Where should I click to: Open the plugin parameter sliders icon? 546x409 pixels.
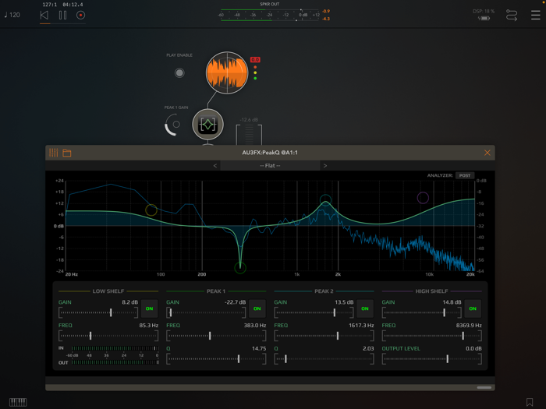coord(54,153)
